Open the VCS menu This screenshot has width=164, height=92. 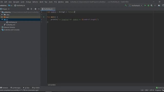55,2
